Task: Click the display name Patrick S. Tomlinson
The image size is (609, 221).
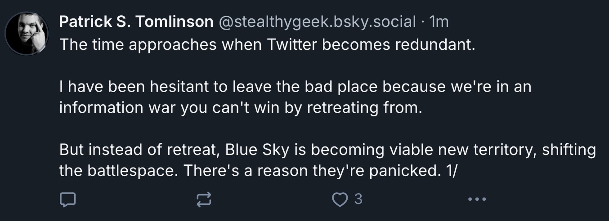Action: pos(136,21)
